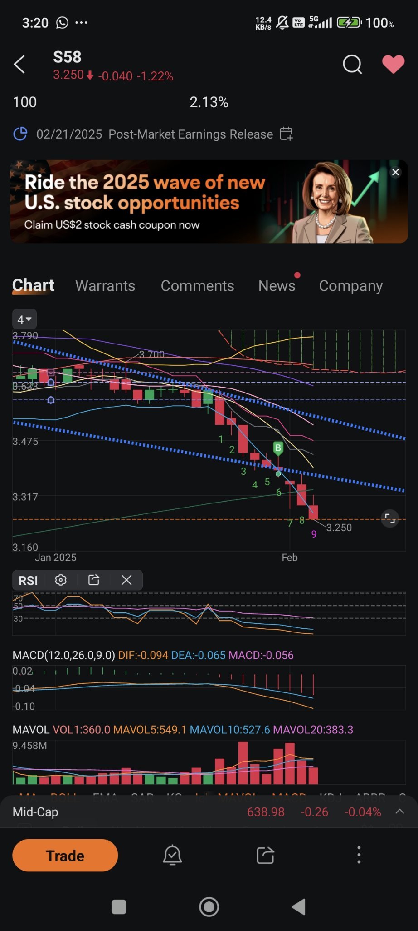Share the RSI indicator panel
This screenshot has width=418, height=931.
[94, 580]
